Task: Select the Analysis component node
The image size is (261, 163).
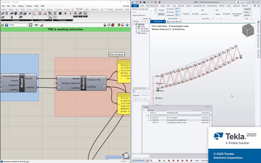Action: [x=83, y=83]
